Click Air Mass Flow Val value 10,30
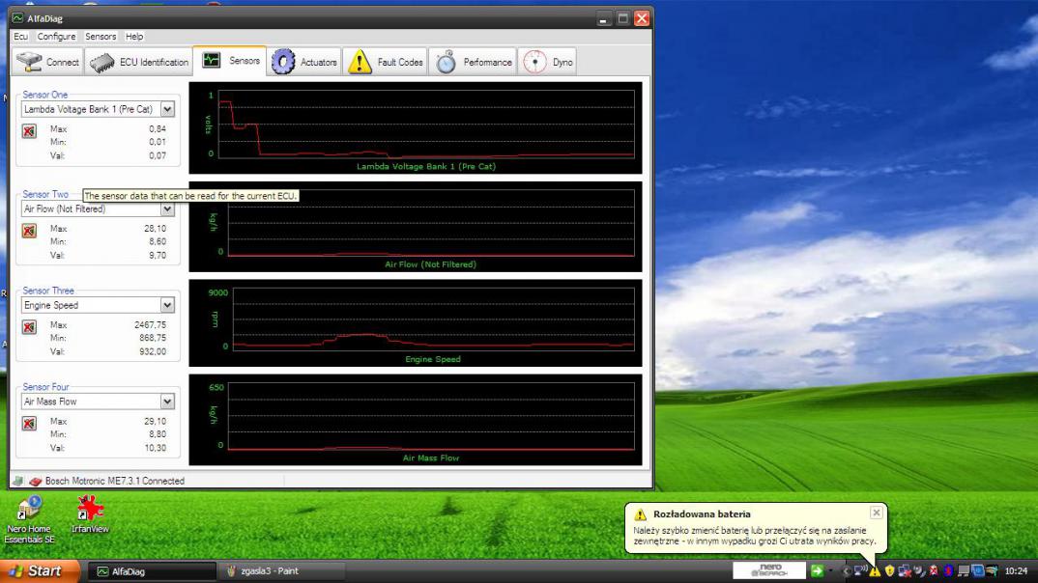Image resolution: width=1038 pixels, height=583 pixels. [155, 448]
